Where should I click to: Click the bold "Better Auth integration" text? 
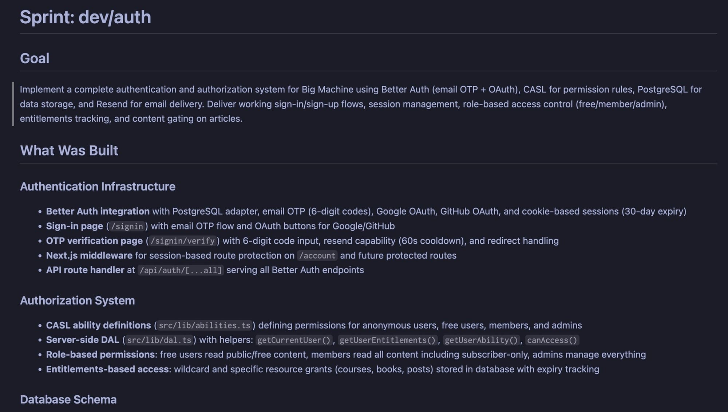pyautogui.click(x=98, y=211)
